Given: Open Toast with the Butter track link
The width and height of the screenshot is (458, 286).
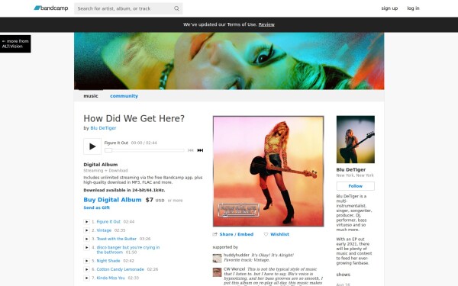Looking at the screenshot, I should [117, 239].
